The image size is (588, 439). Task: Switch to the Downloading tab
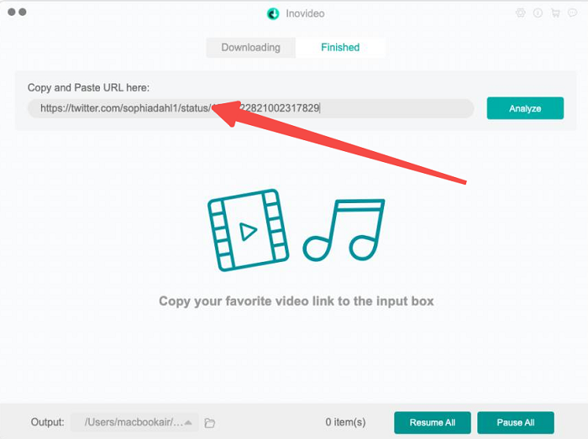[251, 48]
